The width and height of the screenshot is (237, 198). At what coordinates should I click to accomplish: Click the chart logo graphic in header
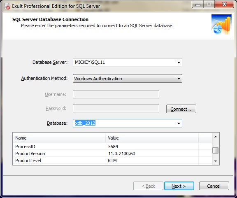221,24
